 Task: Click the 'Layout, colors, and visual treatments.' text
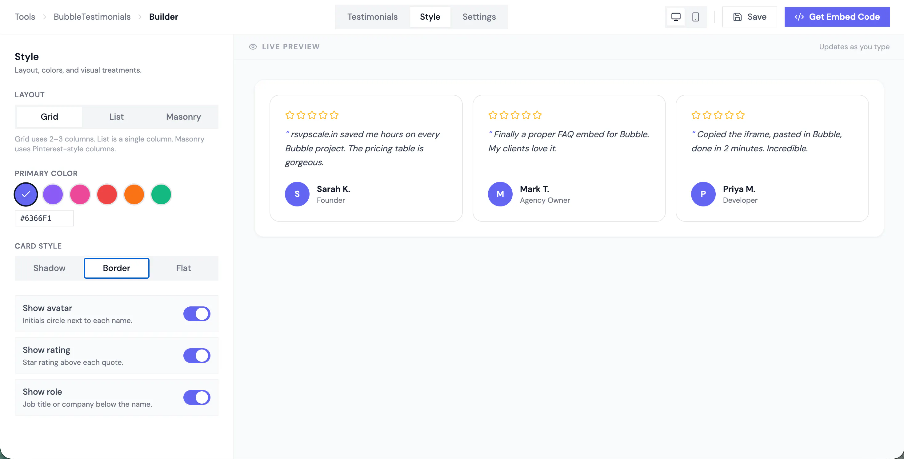[x=78, y=70]
